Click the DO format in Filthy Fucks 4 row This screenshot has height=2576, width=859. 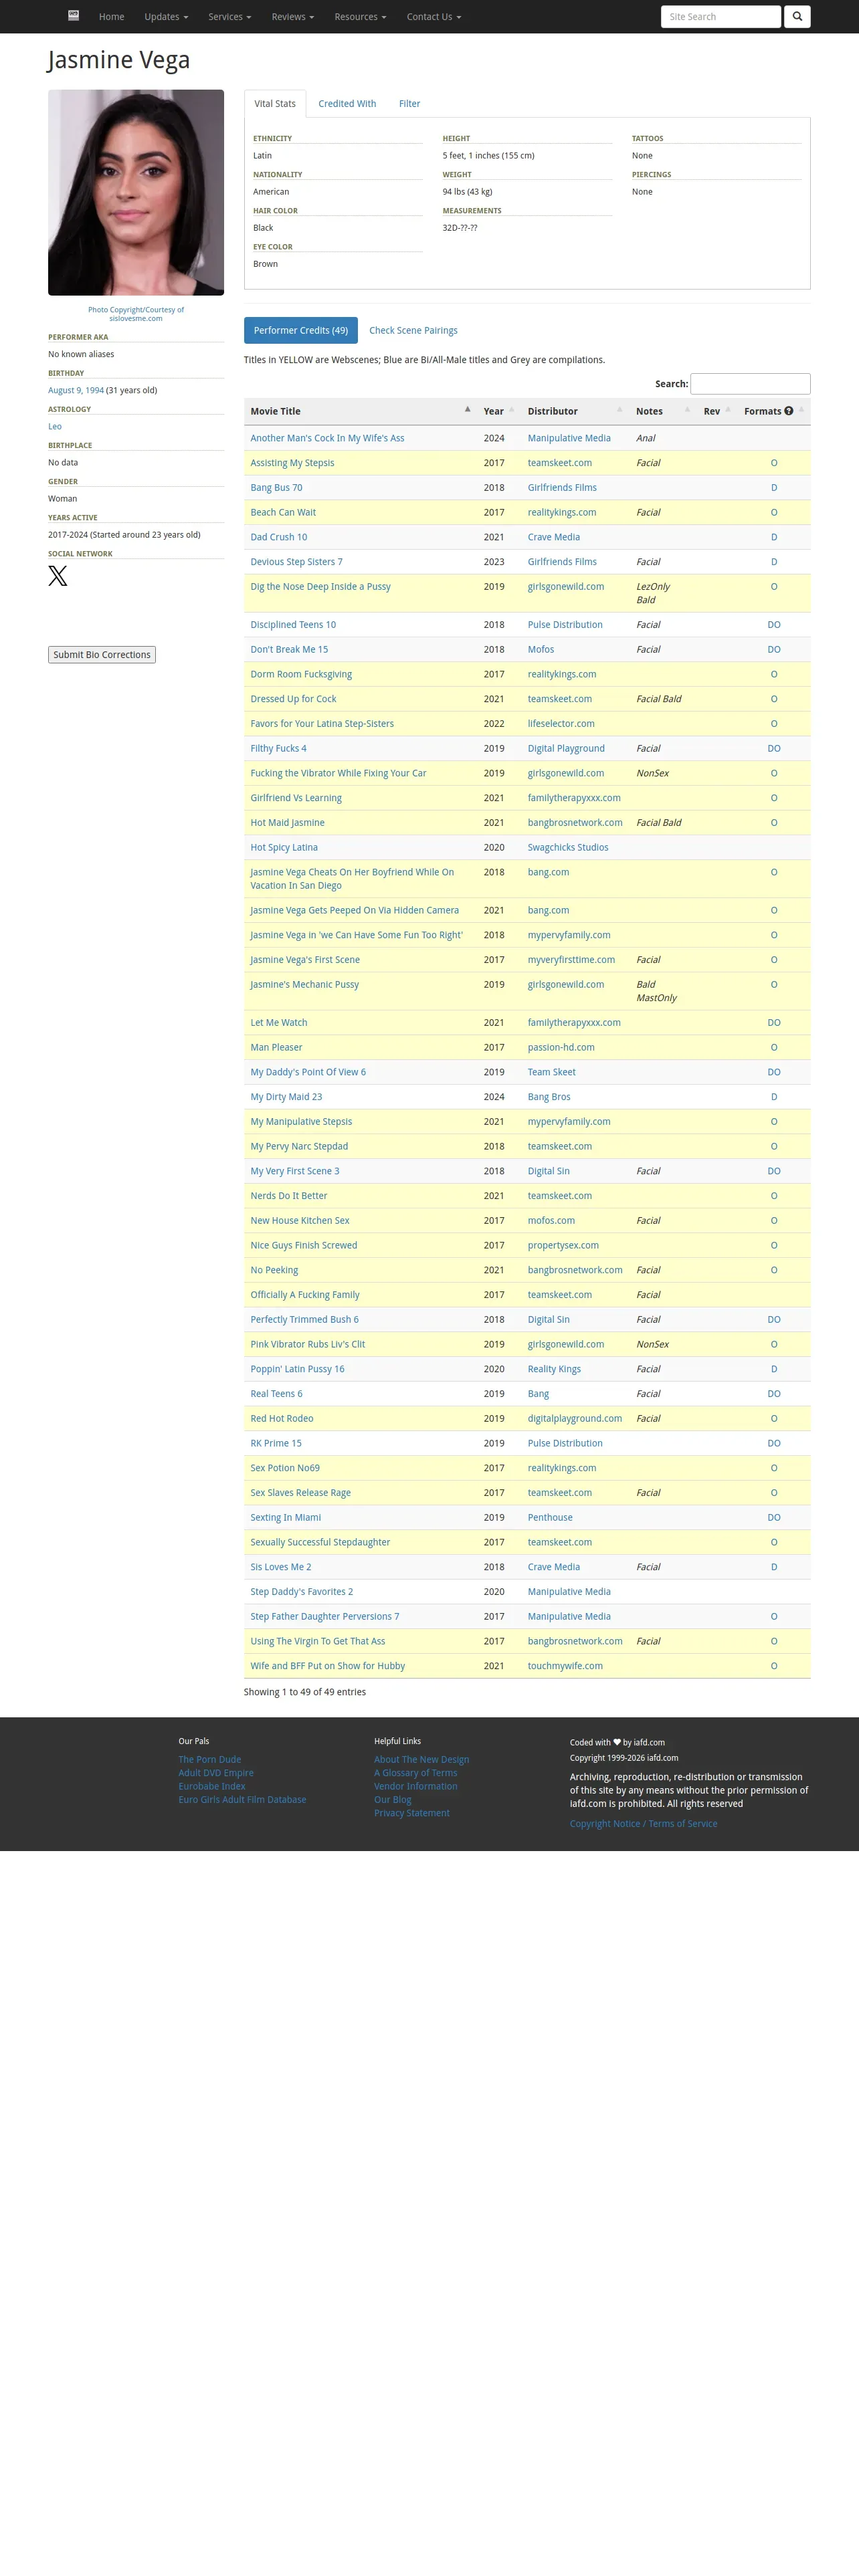774,748
